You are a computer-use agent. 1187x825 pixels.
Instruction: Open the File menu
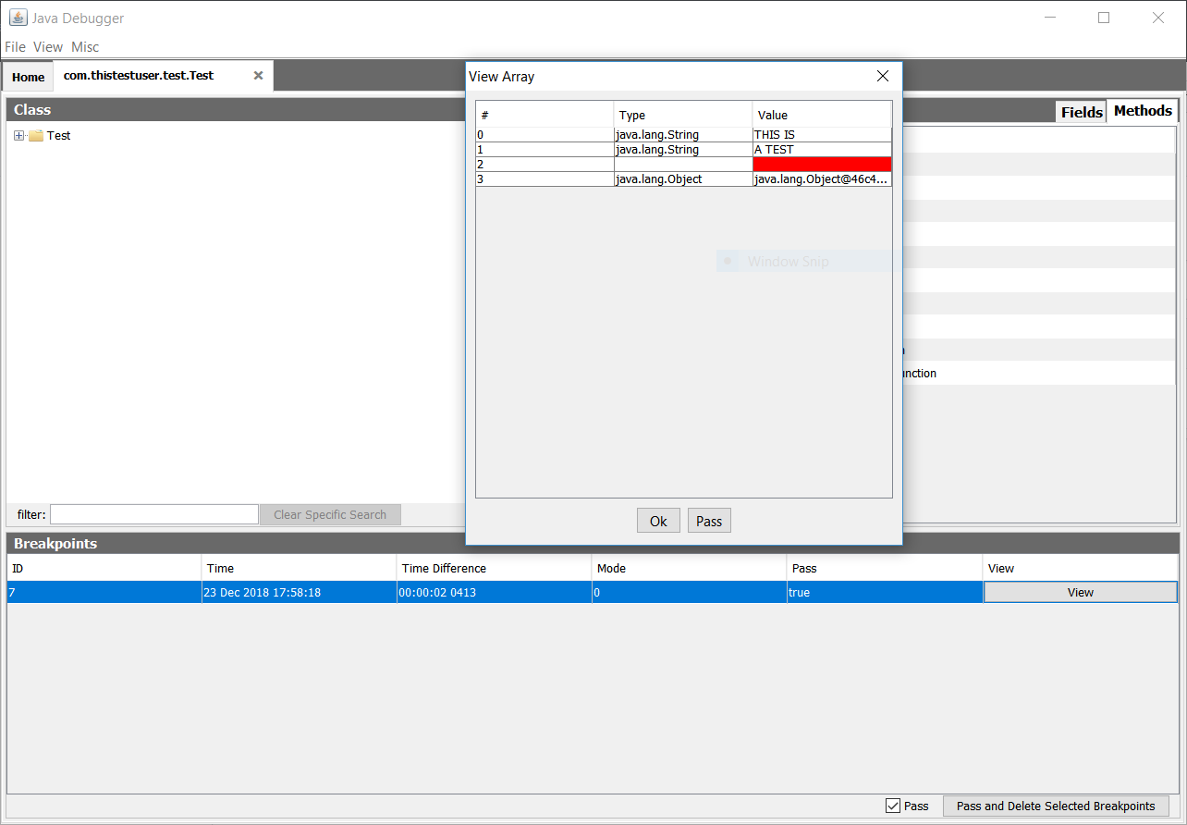pyautogui.click(x=15, y=47)
